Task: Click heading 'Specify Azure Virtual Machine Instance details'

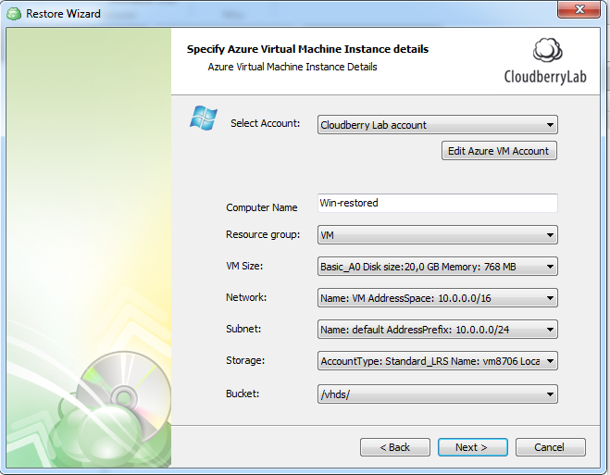Action: point(307,49)
